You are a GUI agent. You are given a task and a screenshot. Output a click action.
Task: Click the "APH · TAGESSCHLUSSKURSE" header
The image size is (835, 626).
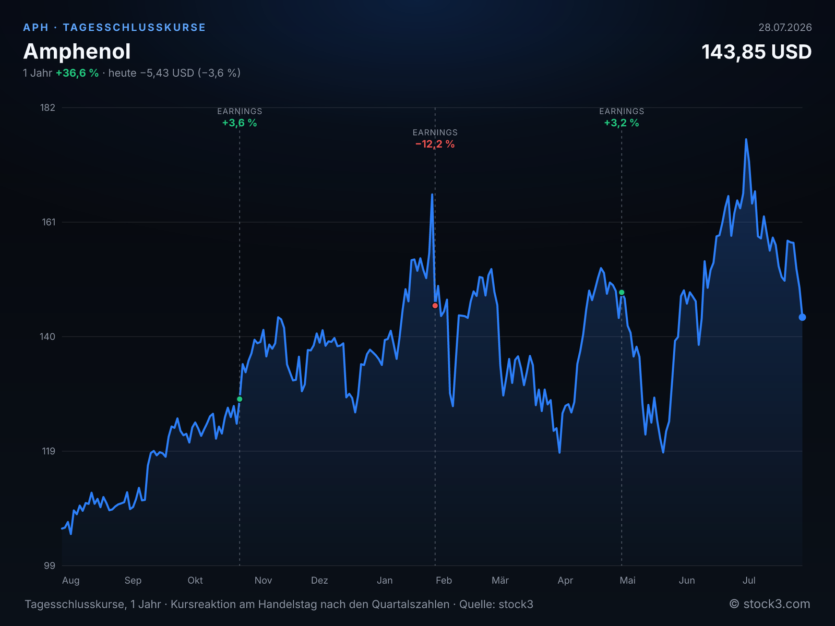point(114,27)
